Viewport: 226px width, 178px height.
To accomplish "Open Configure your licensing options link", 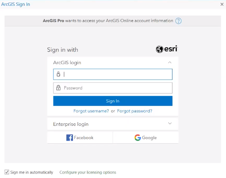I will tap(88, 172).
